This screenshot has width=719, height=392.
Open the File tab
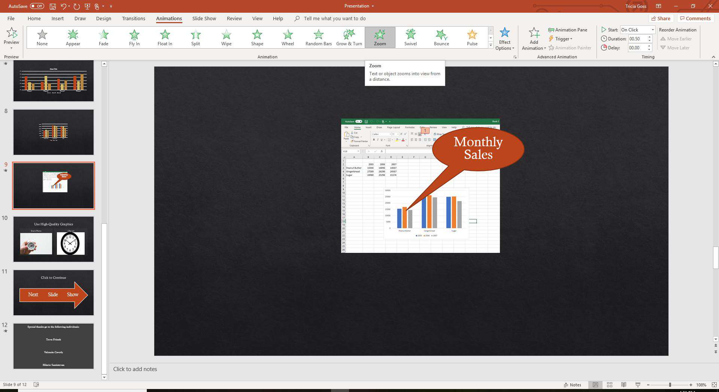[x=11, y=18]
